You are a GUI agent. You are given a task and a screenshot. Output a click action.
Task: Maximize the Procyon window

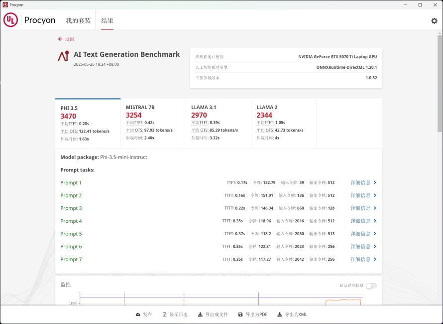420,5
